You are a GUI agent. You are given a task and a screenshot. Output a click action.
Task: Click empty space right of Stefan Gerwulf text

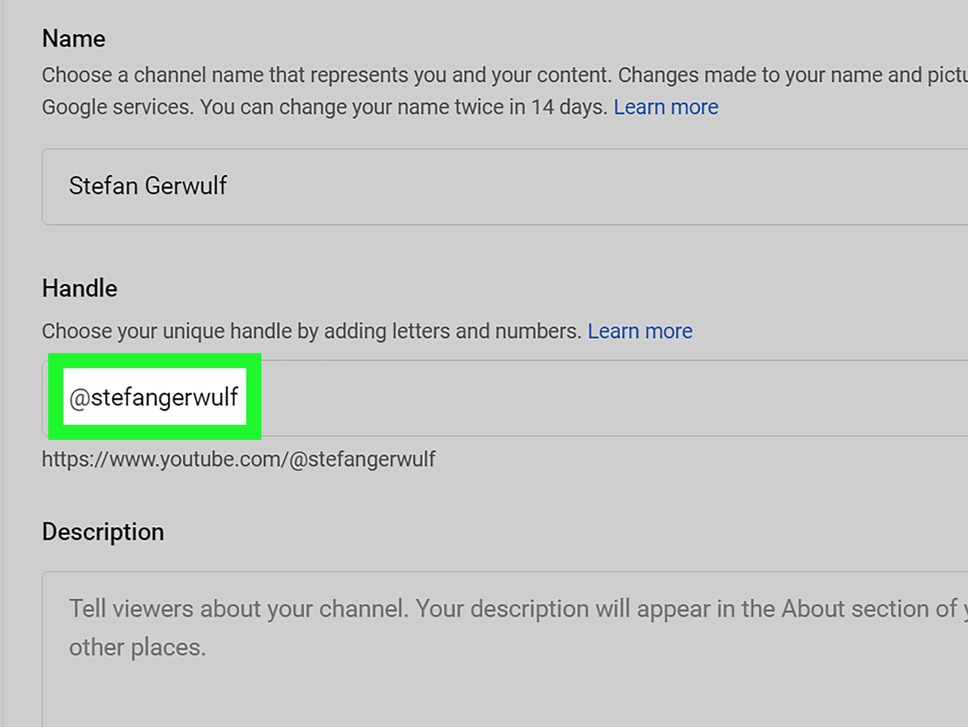569,187
